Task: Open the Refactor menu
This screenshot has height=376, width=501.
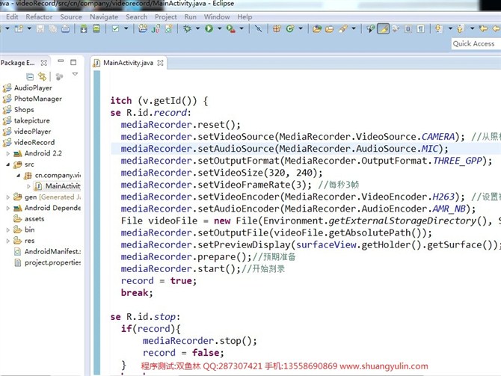Action: pos(39,16)
